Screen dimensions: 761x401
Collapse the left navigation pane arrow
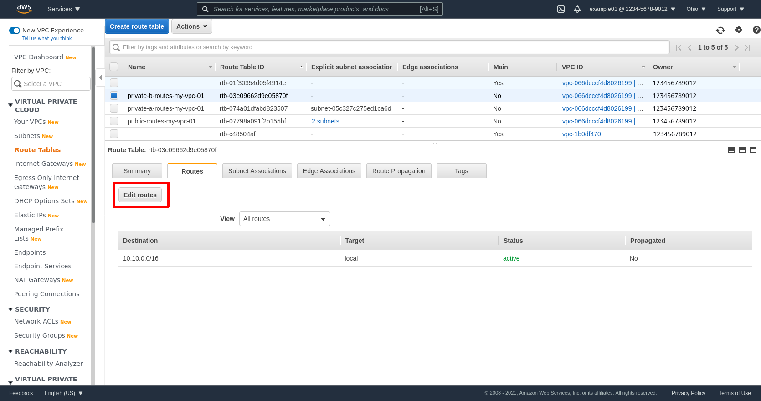point(100,77)
